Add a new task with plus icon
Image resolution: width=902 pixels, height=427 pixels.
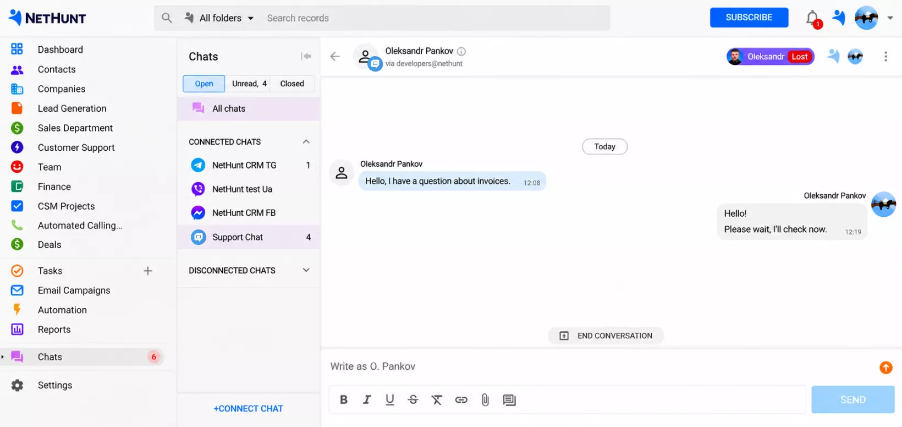[148, 271]
